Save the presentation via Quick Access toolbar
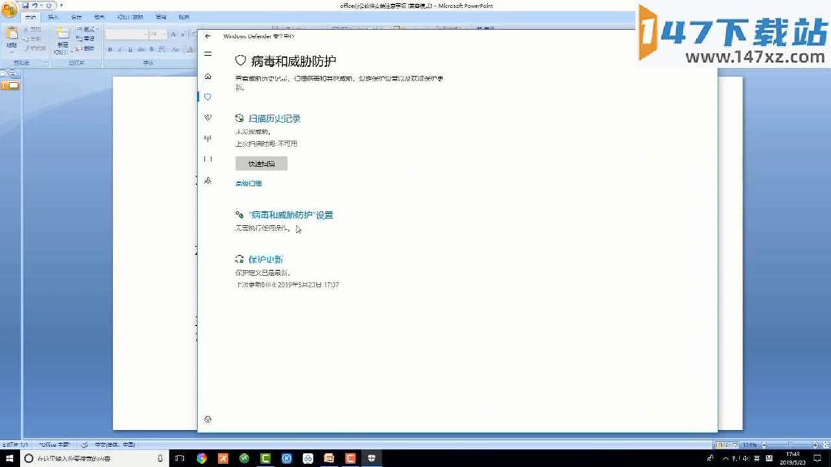Viewport: 831px width, 467px height. pyautogui.click(x=26, y=6)
